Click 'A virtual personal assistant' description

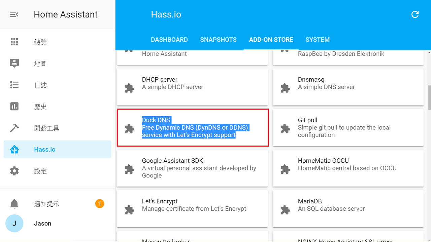point(199,172)
